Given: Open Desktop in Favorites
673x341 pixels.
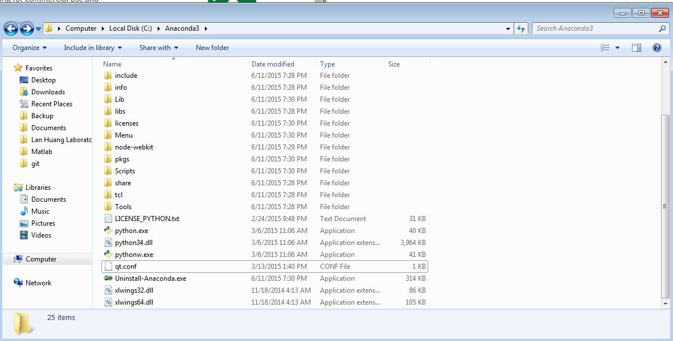Looking at the screenshot, I should pos(43,80).
